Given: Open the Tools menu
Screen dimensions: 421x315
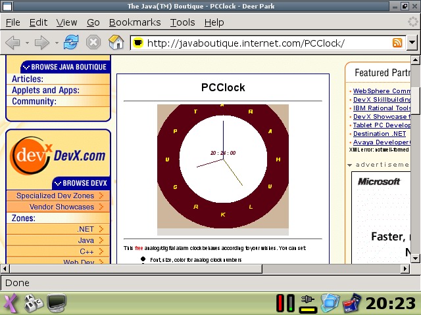Looking at the screenshot, I should tap(182, 22).
